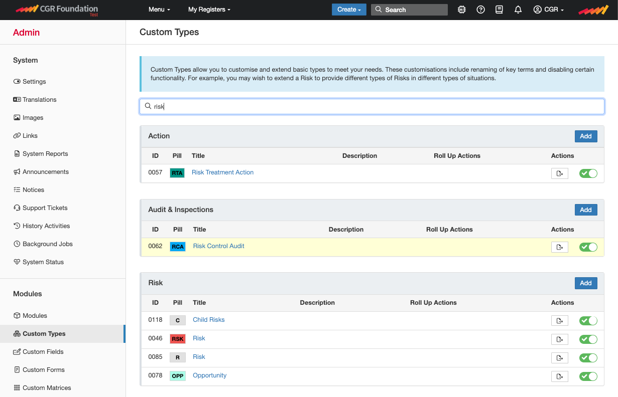The height and width of the screenshot is (397, 618).
Task: Open the Risk link with ID 0046
Action: pos(199,338)
